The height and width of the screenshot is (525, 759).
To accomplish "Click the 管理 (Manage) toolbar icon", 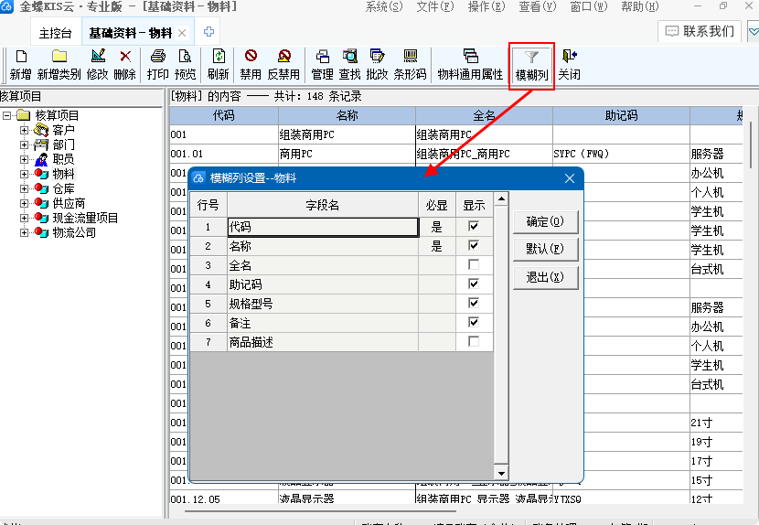I will pyautogui.click(x=323, y=57).
